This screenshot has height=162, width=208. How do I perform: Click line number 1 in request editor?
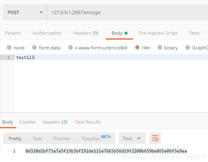pyautogui.click(x=9, y=57)
